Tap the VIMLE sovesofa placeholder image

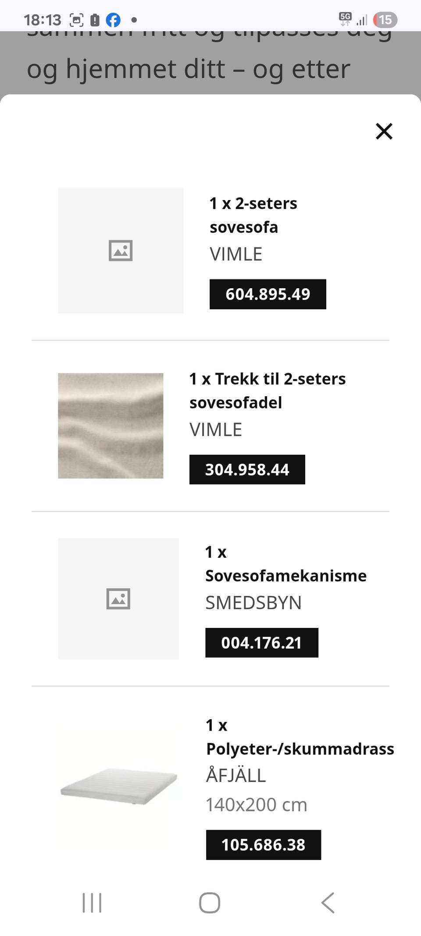[x=121, y=250]
